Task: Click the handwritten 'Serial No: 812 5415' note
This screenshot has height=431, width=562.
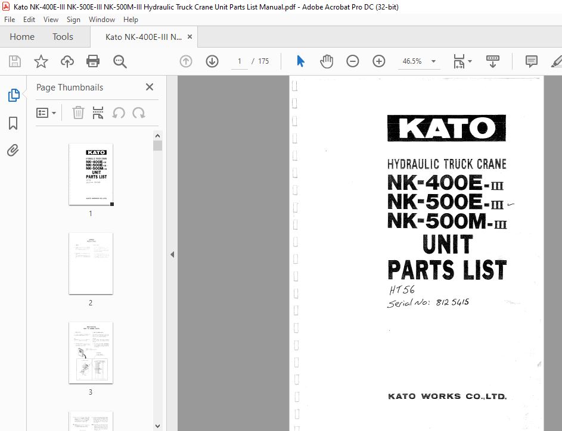Action: (428, 303)
